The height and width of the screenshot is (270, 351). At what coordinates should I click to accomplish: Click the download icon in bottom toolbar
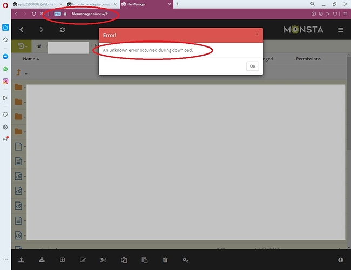point(42,260)
